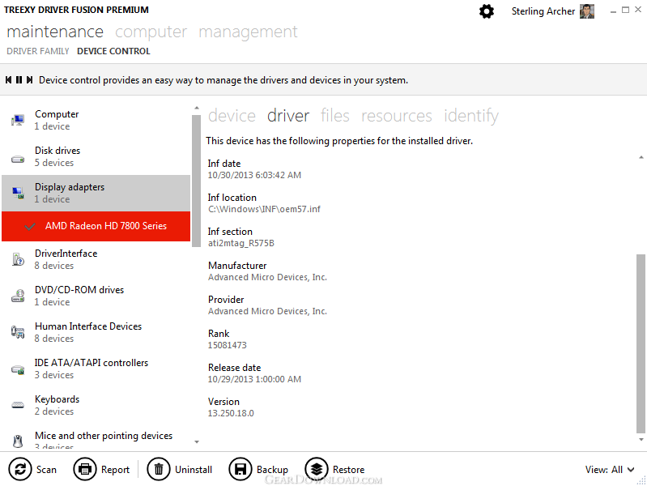Image resolution: width=647 pixels, height=486 pixels.
Task: Click the device list scrollbar thumb
Action: click(197, 181)
